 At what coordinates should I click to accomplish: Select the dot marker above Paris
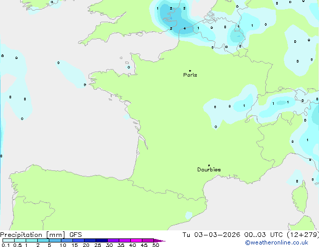coord(190,71)
